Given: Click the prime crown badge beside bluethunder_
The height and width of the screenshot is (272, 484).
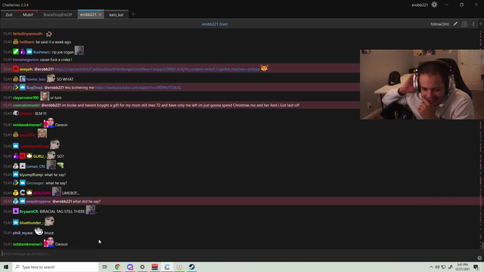Looking at the screenshot, I should (16, 222).
